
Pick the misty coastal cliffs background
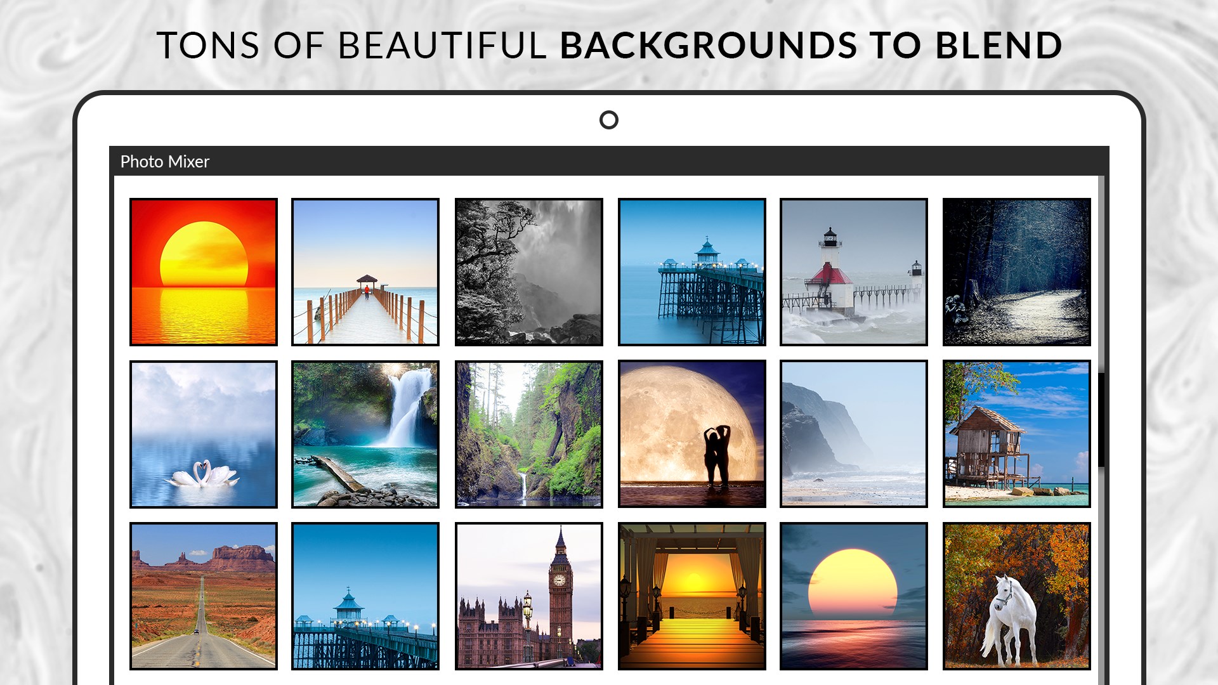click(x=854, y=434)
